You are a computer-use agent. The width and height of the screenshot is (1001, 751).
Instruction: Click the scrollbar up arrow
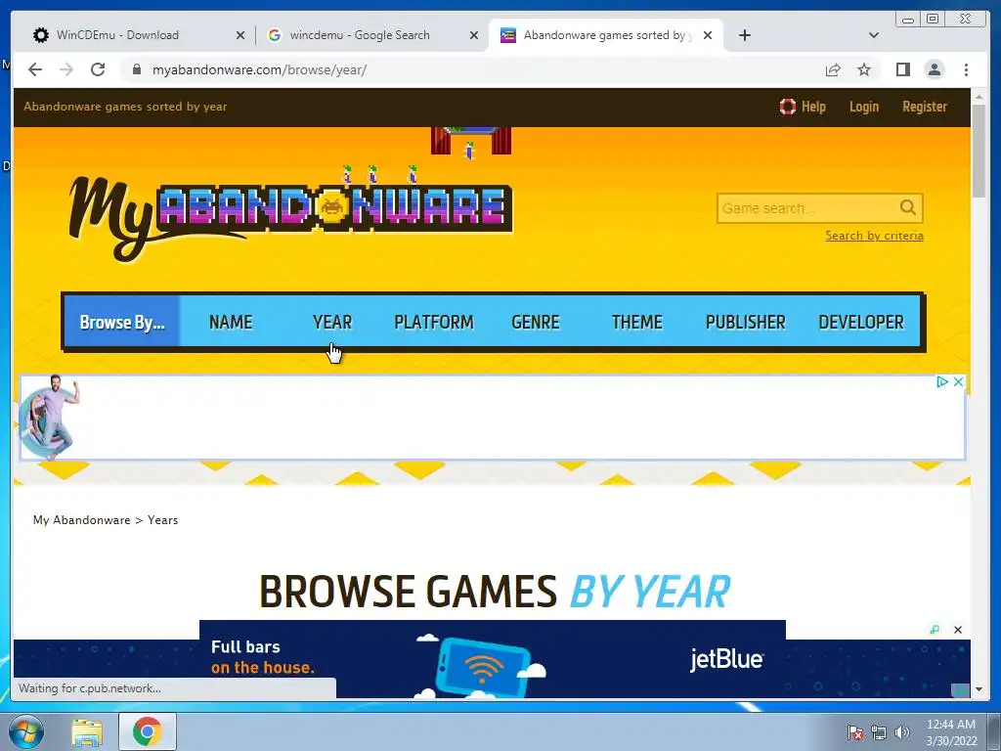point(978,97)
